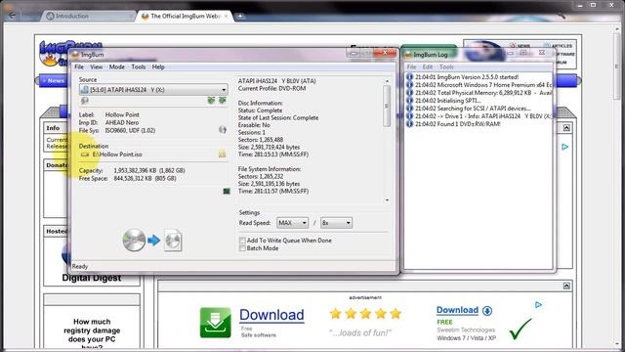
Task: Click the disc info scroll up arrow
Action: coord(387,81)
